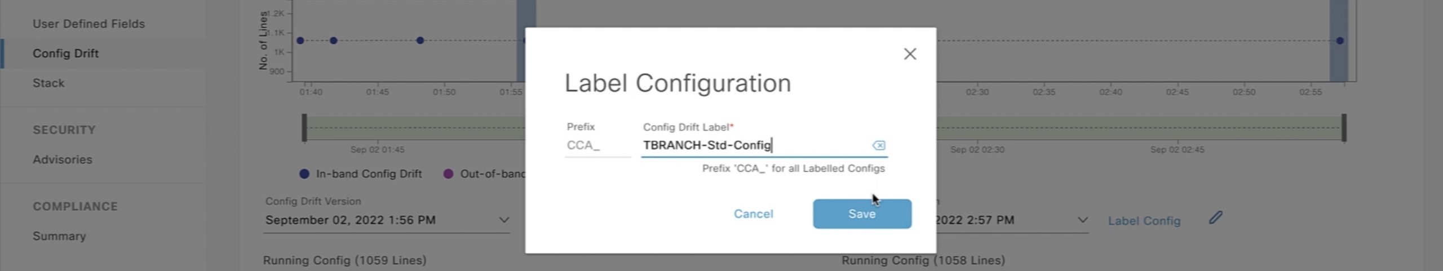Select Config Drift in the sidebar
This screenshot has width=1443, height=271.
point(65,54)
